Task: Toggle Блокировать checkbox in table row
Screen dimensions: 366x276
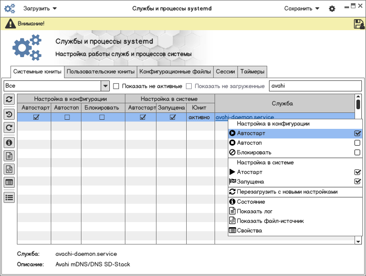Action: point(102,117)
